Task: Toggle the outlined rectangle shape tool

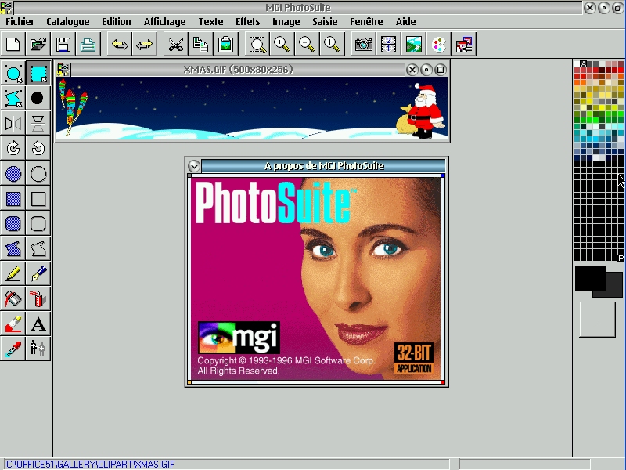Action: (38, 199)
